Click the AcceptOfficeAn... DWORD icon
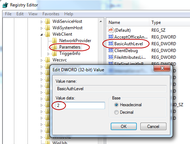Screen dimensions: 190x144 point(111,37)
